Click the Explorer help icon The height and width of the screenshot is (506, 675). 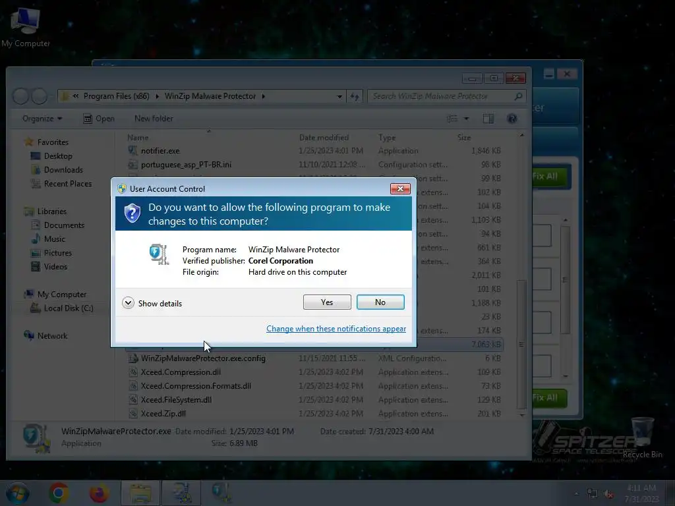point(512,119)
